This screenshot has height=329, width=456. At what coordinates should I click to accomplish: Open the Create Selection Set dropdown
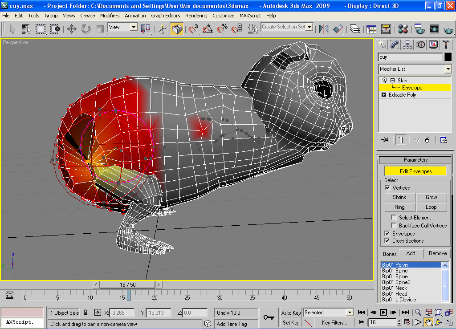pyautogui.click(x=309, y=27)
